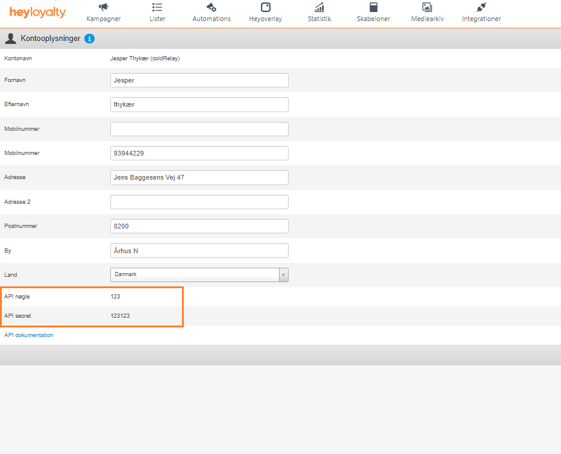Focus the By field with Århus N
561x454 pixels.
point(199,251)
